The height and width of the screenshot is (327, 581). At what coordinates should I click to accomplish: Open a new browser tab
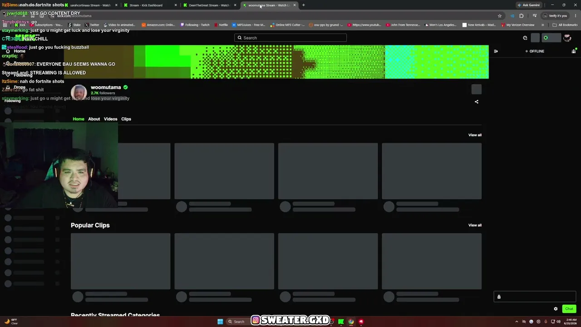[303, 5]
